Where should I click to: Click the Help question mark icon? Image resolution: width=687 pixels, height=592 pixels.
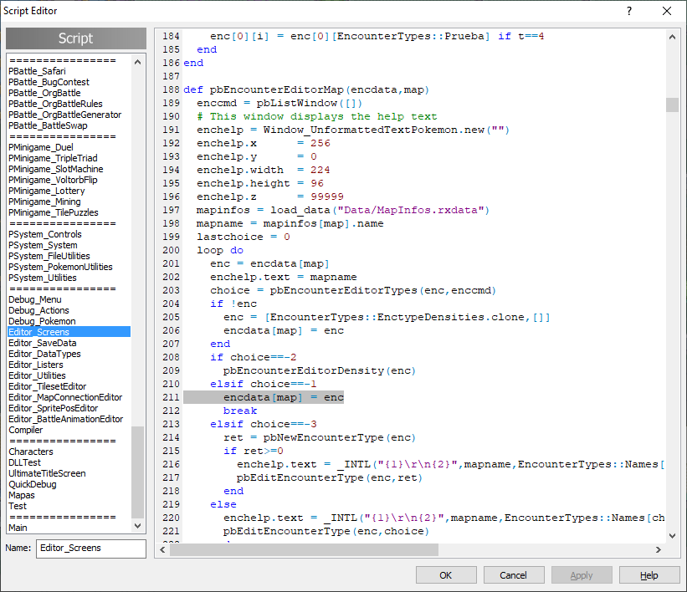[x=629, y=11]
